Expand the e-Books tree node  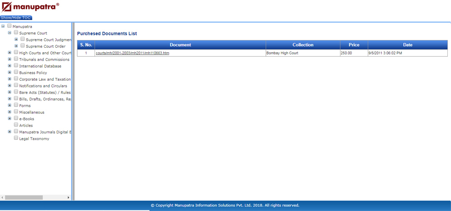(10, 118)
